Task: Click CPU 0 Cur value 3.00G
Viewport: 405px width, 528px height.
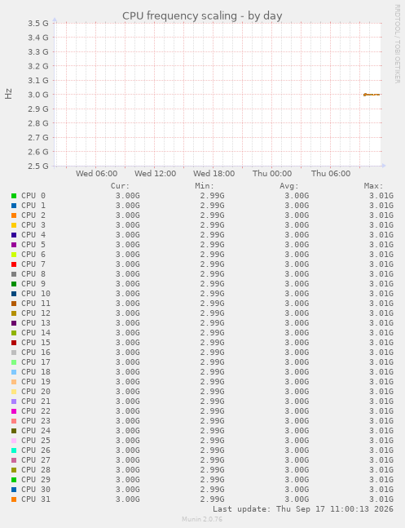Action: pyautogui.click(x=127, y=196)
